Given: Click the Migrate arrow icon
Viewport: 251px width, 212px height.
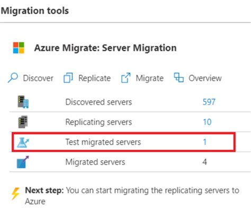Looking at the screenshot, I should pyautogui.click(x=125, y=78).
